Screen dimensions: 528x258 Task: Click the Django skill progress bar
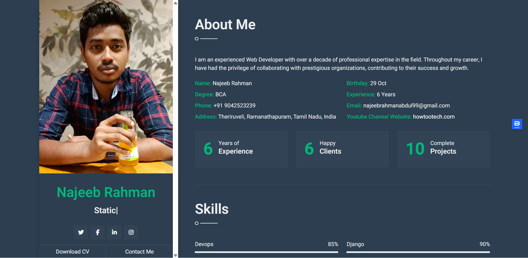click(418, 252)
